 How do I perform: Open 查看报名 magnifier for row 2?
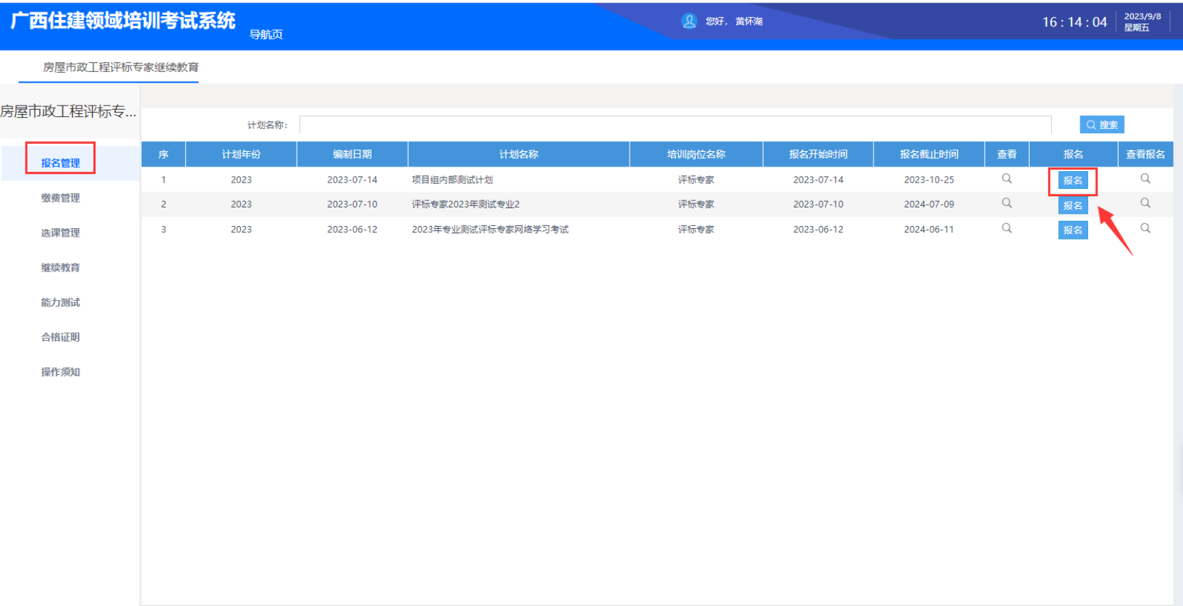click(x=1144, y=203)
